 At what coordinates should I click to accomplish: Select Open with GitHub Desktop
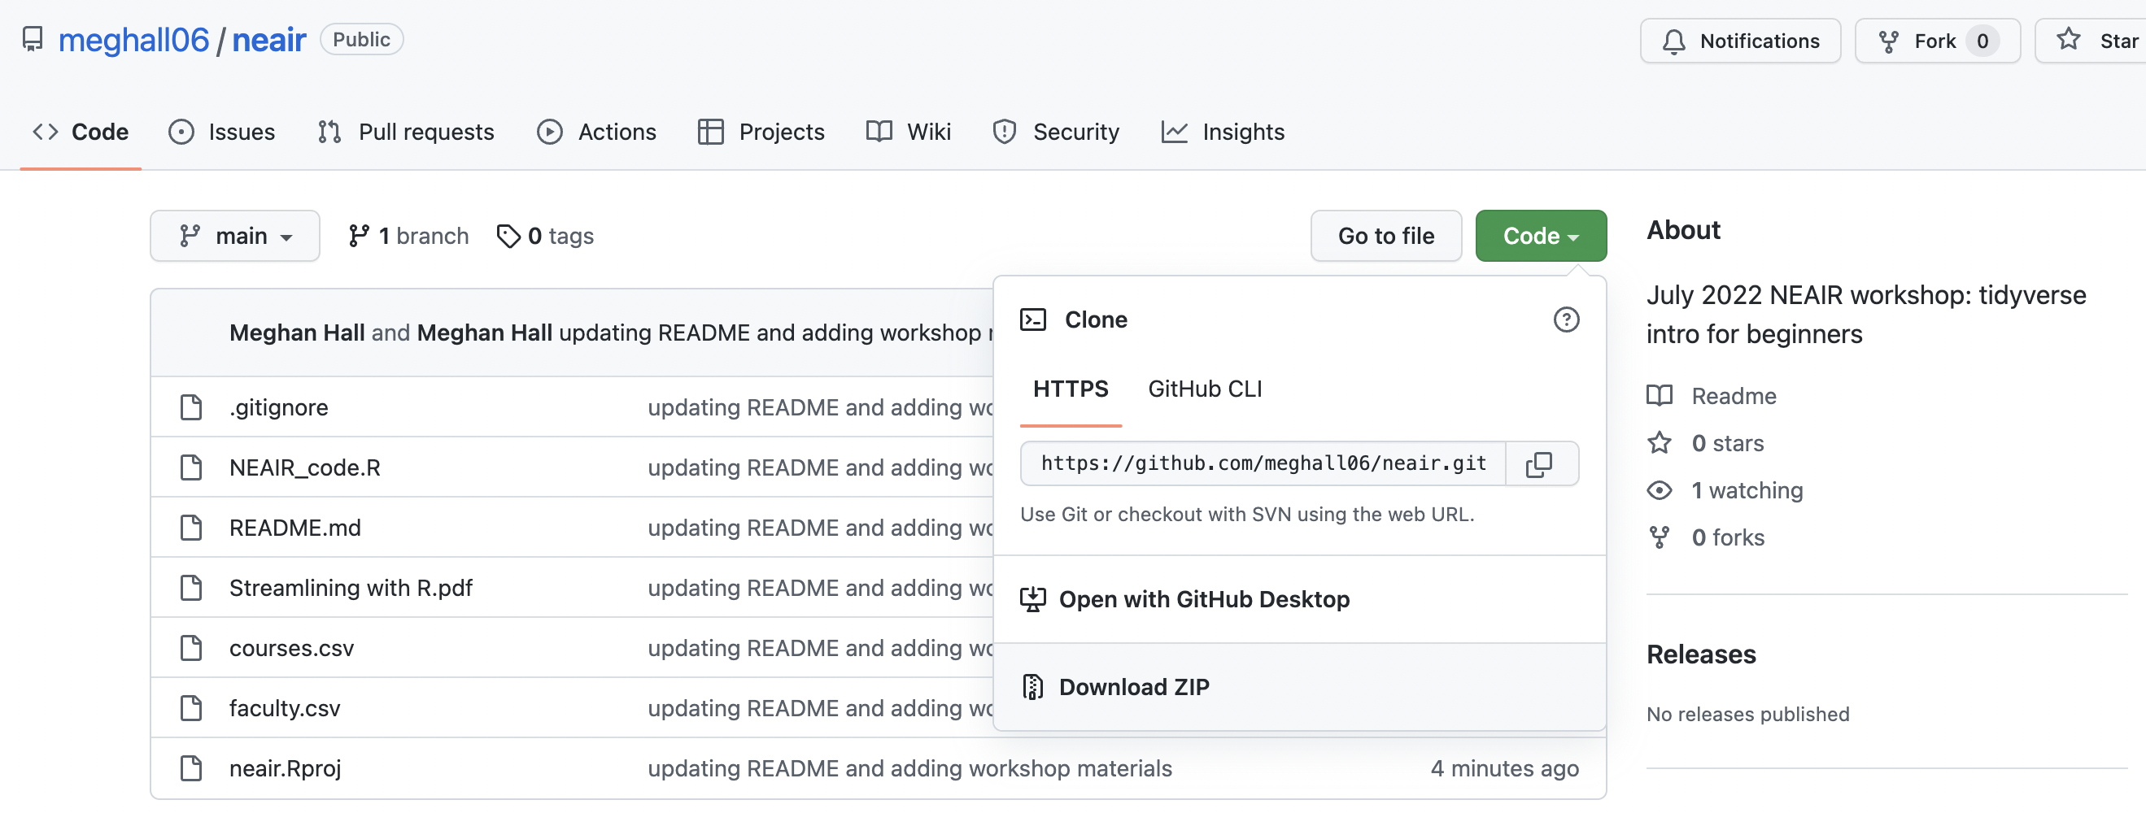[x=1203, y=600]
